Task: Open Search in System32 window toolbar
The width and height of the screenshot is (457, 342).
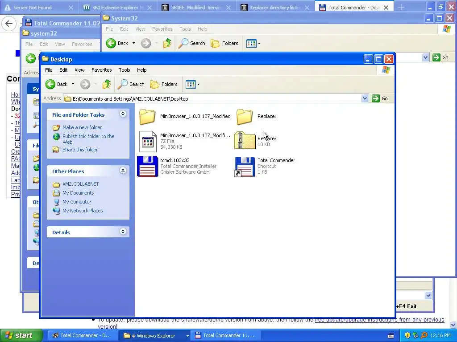Action: [x=191, y=43]
